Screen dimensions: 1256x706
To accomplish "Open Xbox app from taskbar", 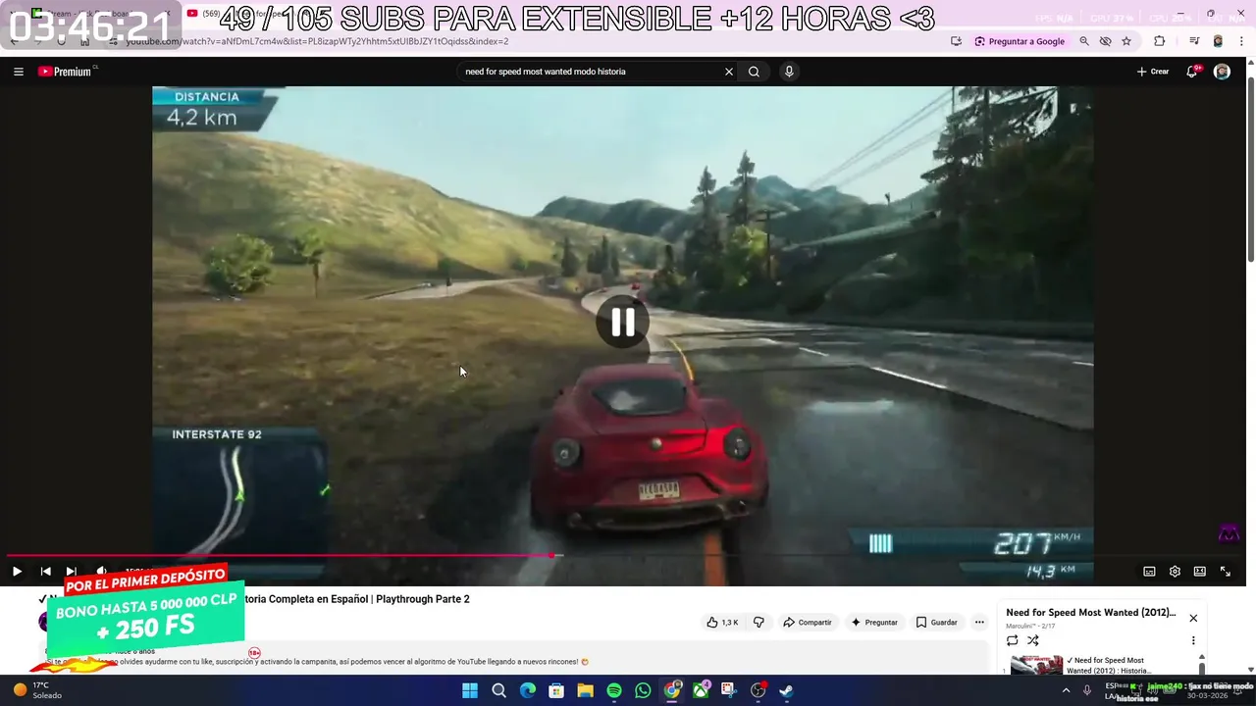I will (x=701, y=690).
